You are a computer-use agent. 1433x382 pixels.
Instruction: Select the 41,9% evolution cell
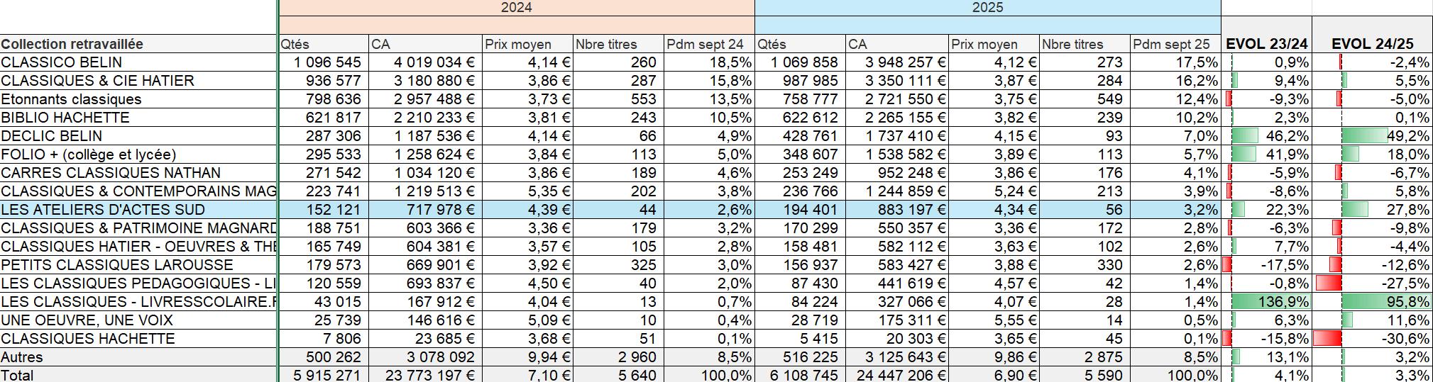1266,155
